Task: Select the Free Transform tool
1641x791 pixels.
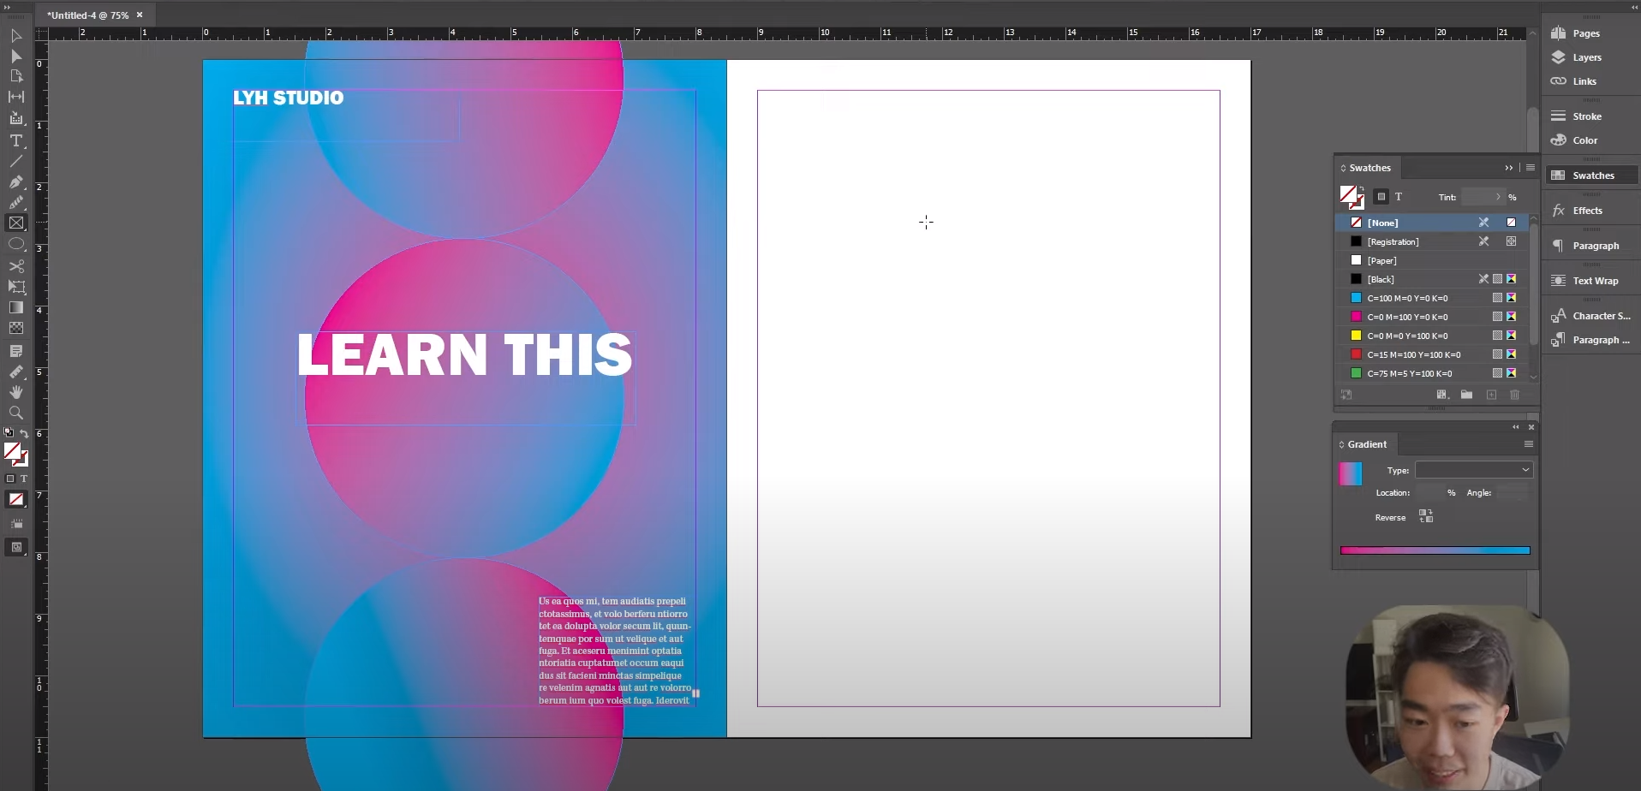Action: pyautogui.click(x=16, y=287)
